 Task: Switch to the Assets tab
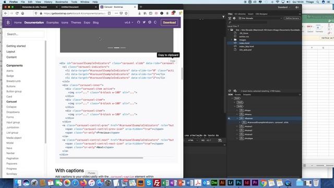click(x=237, y=95)
